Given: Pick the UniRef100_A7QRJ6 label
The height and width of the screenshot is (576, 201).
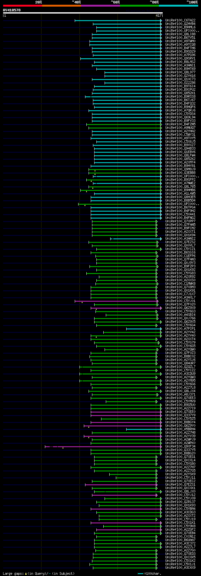Looking at the screenshot, I should coord(180,111).
